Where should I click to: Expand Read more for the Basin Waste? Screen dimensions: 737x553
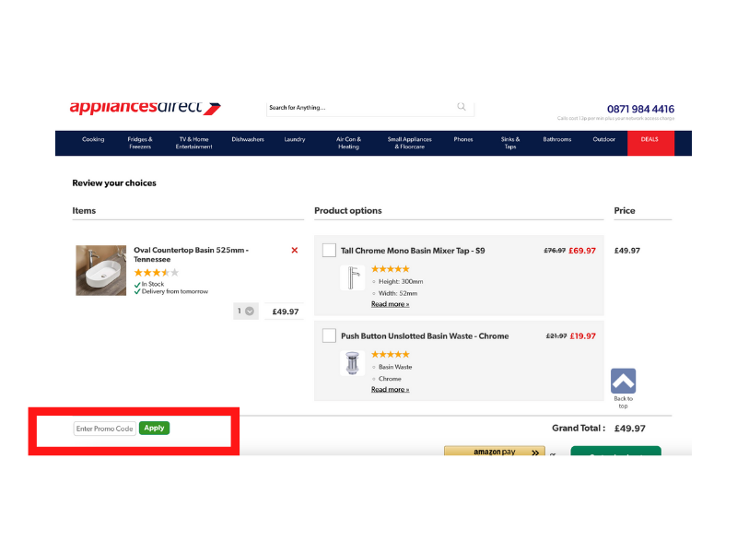pos(390,388)
